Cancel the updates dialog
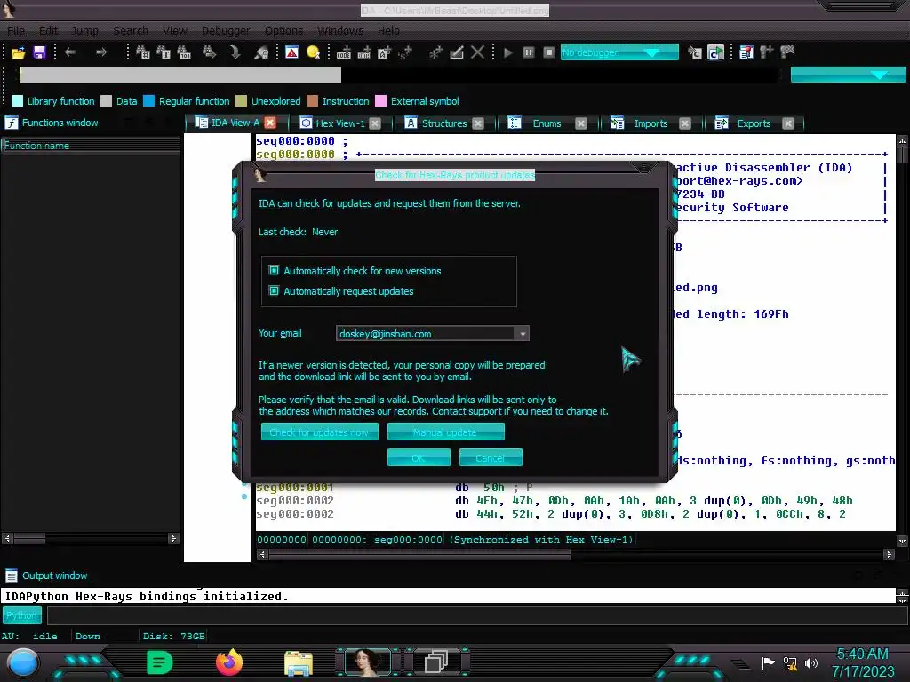910x682 pixels. 491,457
